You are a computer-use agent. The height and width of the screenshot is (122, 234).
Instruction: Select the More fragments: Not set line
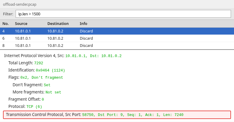[37, 92]
